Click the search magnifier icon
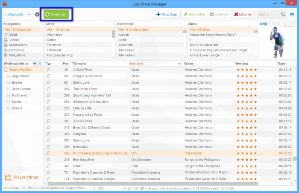The width and height of the screenshot is (299, 193). [x=283, y=15]
